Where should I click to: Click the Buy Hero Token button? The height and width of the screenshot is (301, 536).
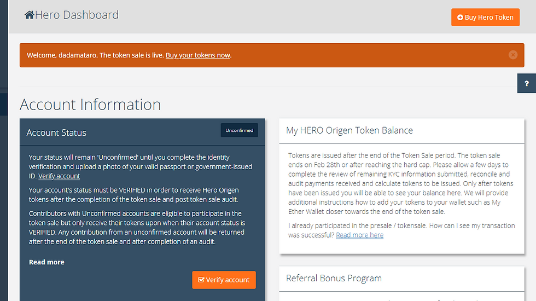(x=485, y=17)
